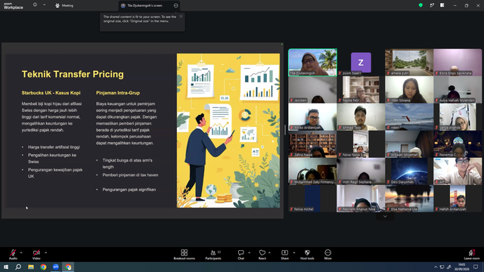
Task: Open the React menu heart icon
Action: click(x=262, y=253)
